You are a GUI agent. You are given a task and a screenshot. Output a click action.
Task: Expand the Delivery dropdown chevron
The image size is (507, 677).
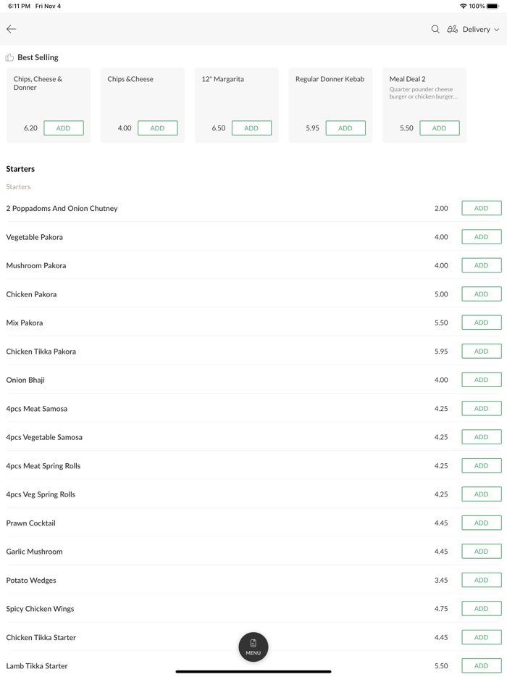point(497,30)
